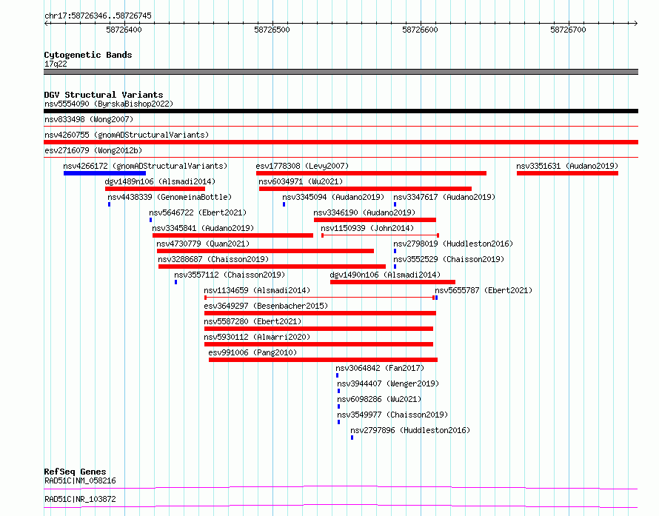The image size is (659, 516).
Task: Open nsv1150939 (John2014) label
Action: click(x=367, y=228)
